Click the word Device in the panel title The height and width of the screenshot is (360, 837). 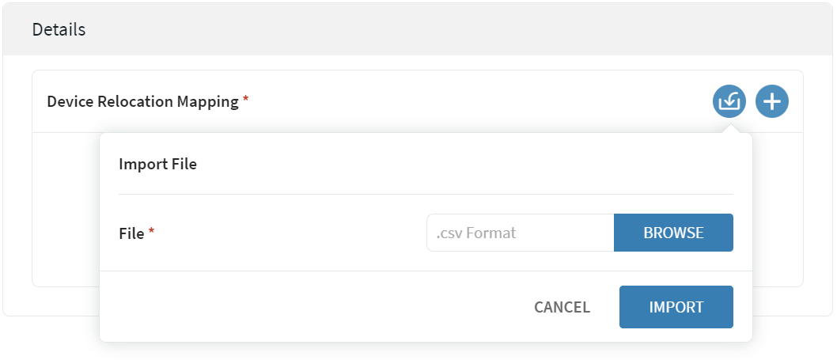click(x=68, y=101)
